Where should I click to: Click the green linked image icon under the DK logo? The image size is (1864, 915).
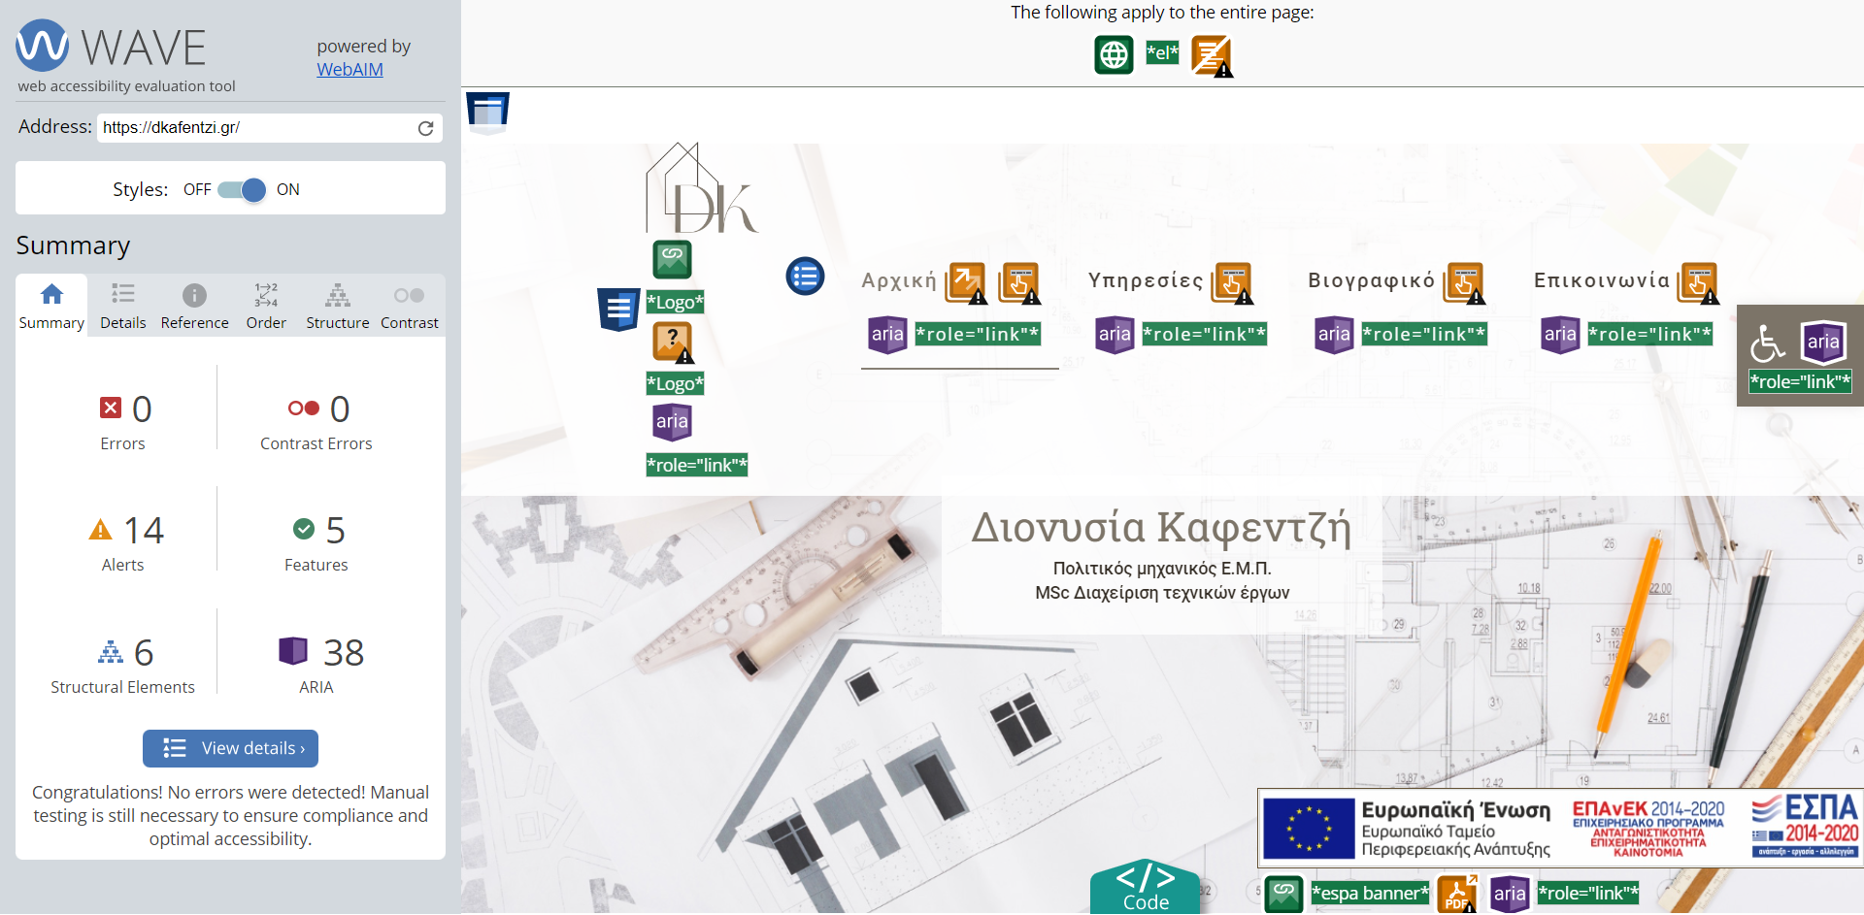click(672, 259)
